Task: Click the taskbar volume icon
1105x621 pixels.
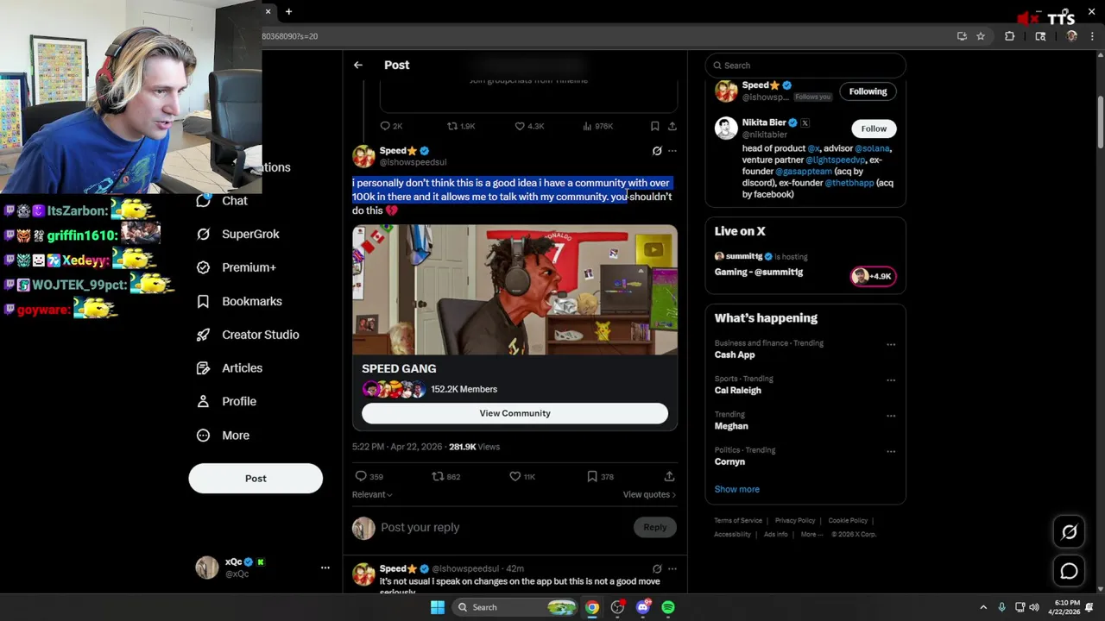Action: point(1034,607)
